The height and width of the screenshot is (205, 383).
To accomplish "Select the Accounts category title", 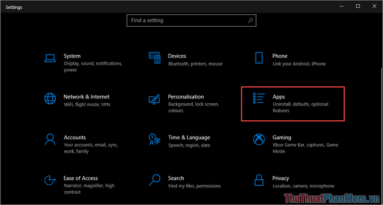I will [x=75, y=138].
